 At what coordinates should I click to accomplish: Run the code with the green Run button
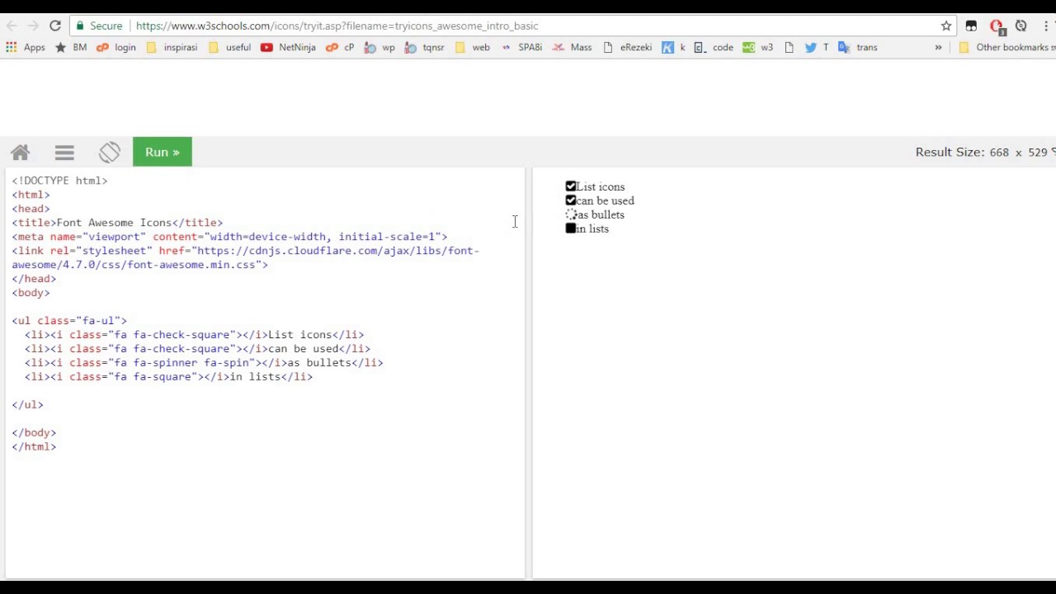tap(163, 152)
